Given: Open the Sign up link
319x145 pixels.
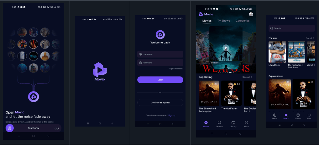Looking at the screenshot, I should tap(171, 115).
